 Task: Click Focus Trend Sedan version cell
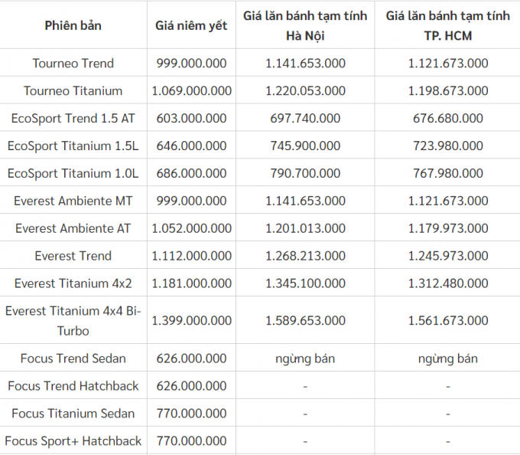click(x=73, y=358)
